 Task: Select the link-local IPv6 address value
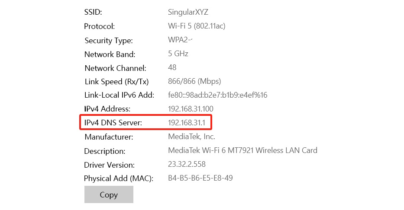click(x=217, y=95)
